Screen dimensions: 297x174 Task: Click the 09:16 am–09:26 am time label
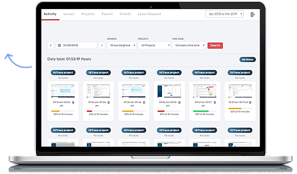click(x=61, y=104)
